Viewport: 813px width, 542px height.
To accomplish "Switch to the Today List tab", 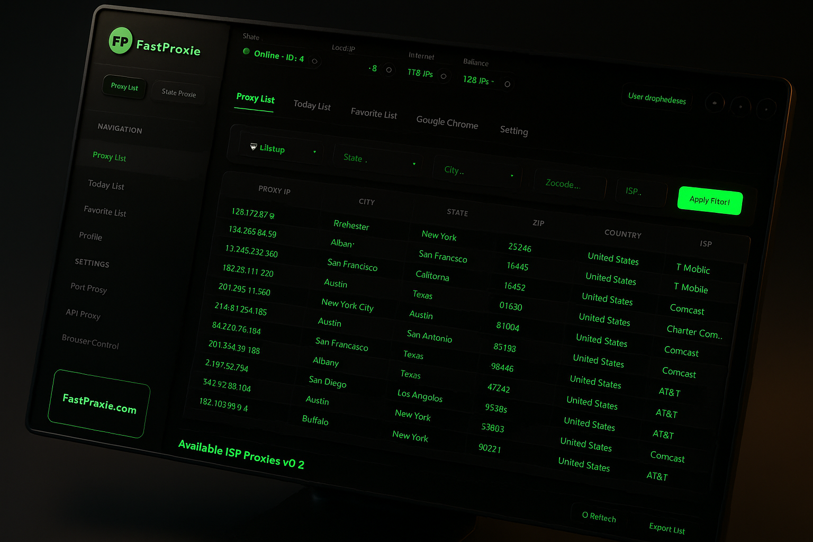I will (312, 105).
